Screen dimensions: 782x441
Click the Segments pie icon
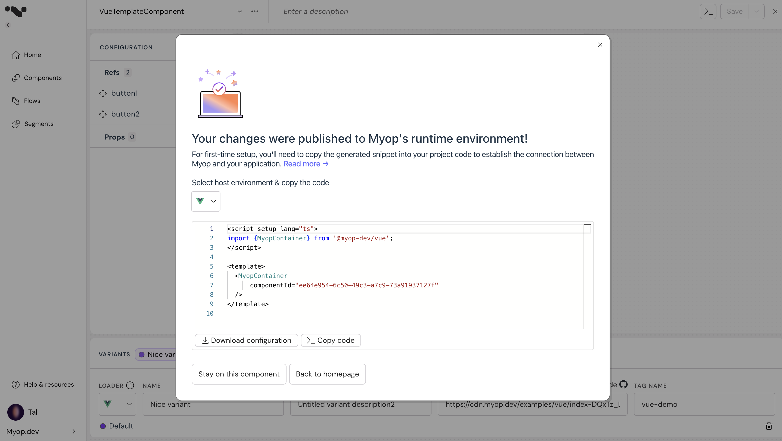coord(16,124)
